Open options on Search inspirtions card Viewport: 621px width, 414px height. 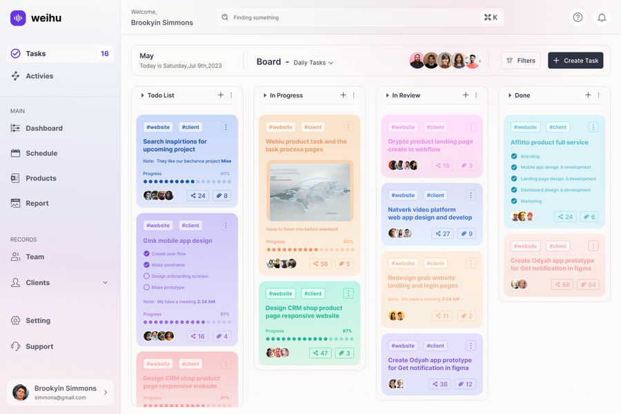(226, 127)
